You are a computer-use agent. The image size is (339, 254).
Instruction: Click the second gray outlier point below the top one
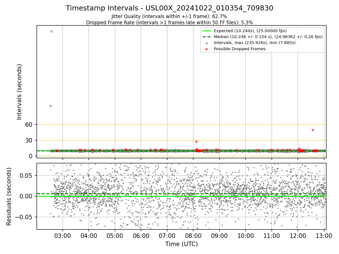[x=51, y=106]
